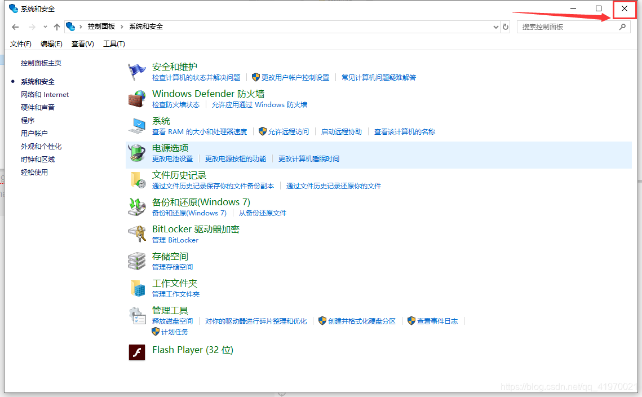This screenshot has height=397, width=642.
Task: Click 启动远程协助 link
Action: click(342, 132)
